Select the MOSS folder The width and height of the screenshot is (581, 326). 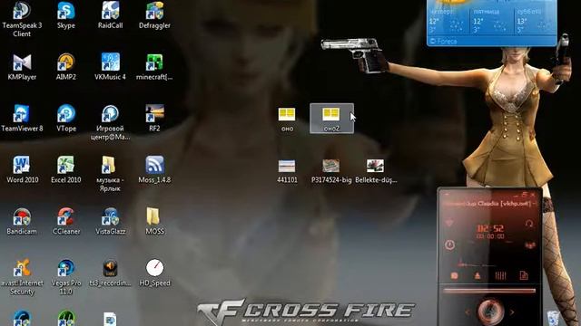(x=154, y=221)
